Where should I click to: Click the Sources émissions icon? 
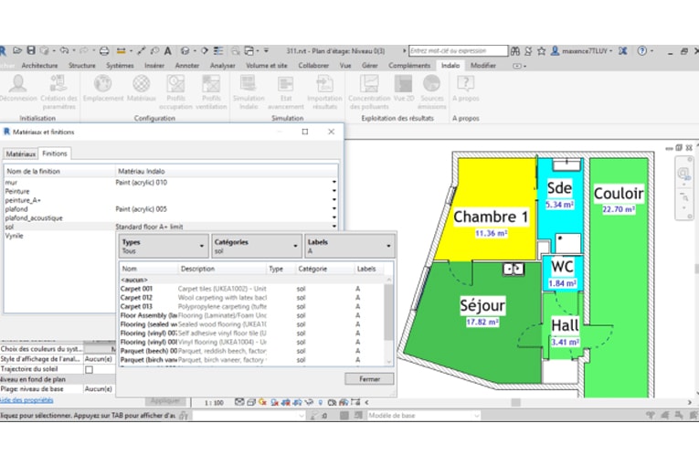432,85
